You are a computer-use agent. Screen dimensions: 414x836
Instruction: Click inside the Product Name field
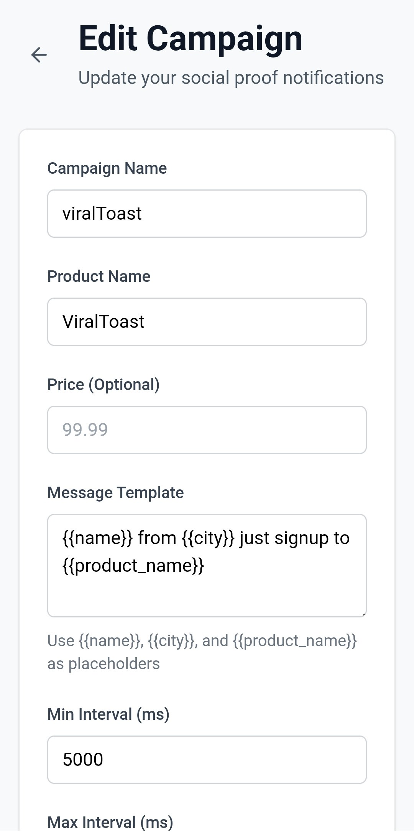(x=207, y=321)
